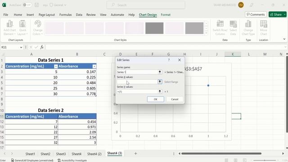
Task: Open the Page Layout tab
Action: [47, 15]
